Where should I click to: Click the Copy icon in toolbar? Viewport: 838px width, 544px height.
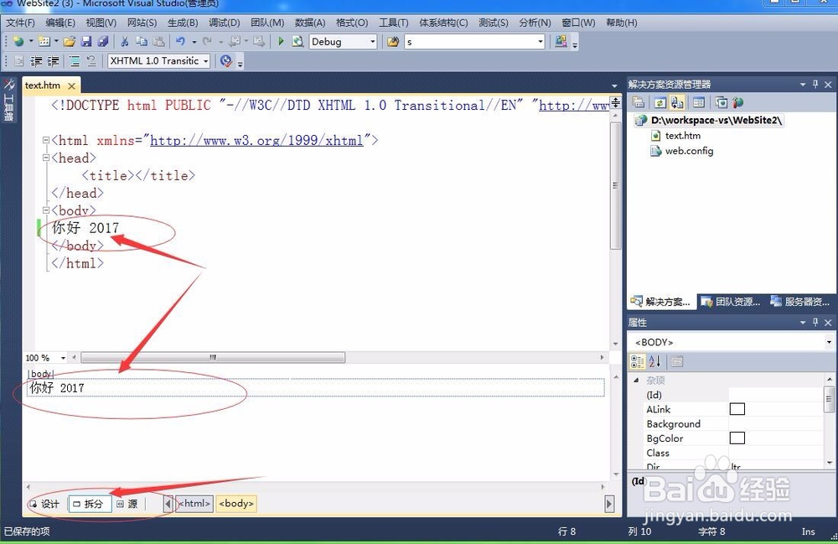[142, 41]
